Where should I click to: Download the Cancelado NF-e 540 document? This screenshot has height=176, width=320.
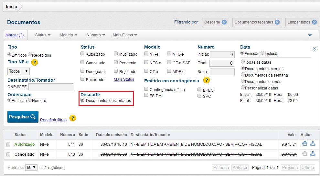tap(313, 154)
